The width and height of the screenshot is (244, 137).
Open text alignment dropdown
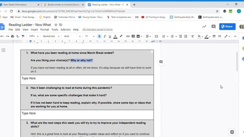(148, 37)
